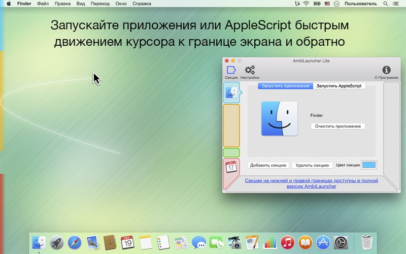The image size is (406, 254).
Task: Open Numbers chart icon in Dock
Action: [270, 243]
